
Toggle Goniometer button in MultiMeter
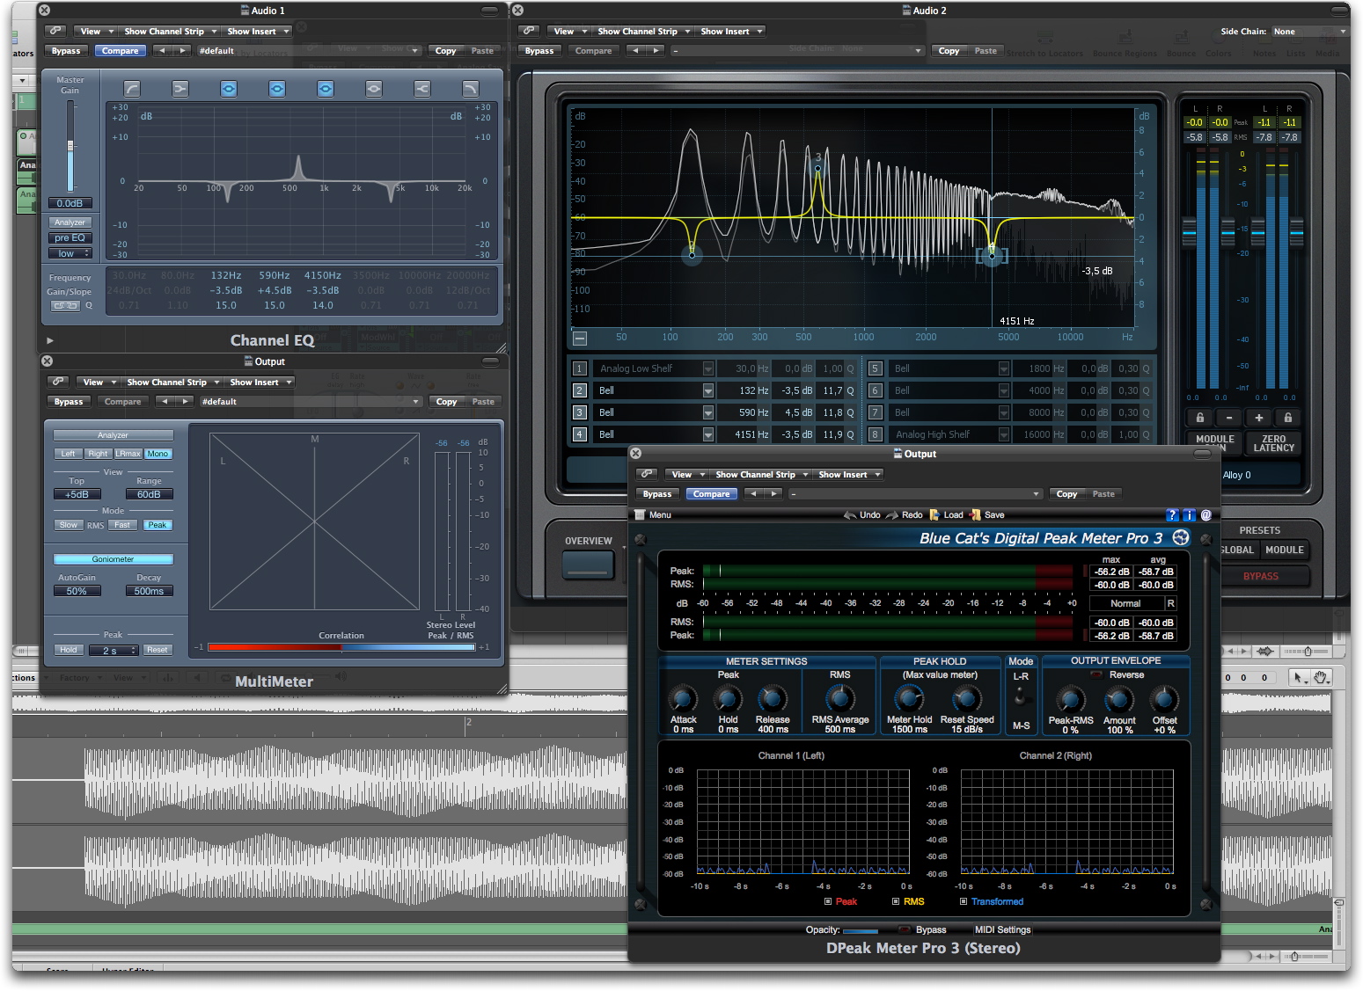(114, 559)
